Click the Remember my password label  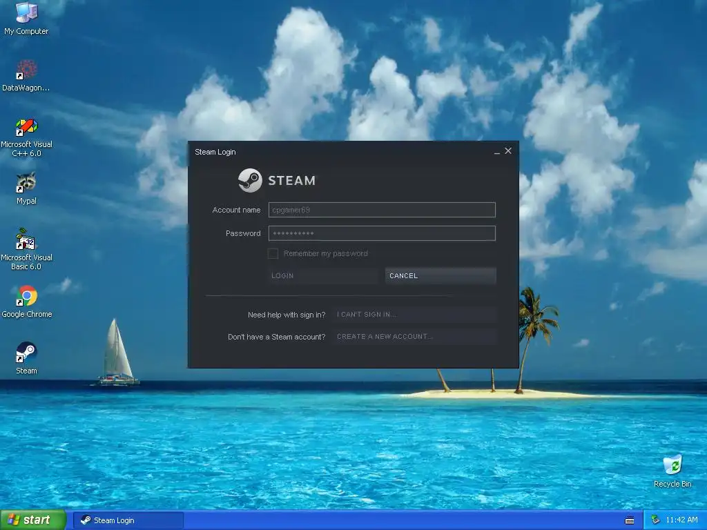pos(326,253)
